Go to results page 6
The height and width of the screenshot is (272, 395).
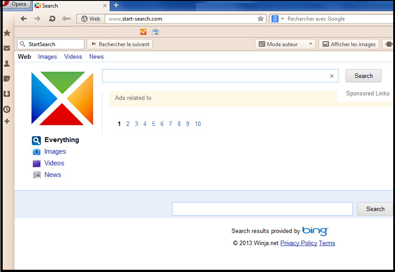coord(162,124)
